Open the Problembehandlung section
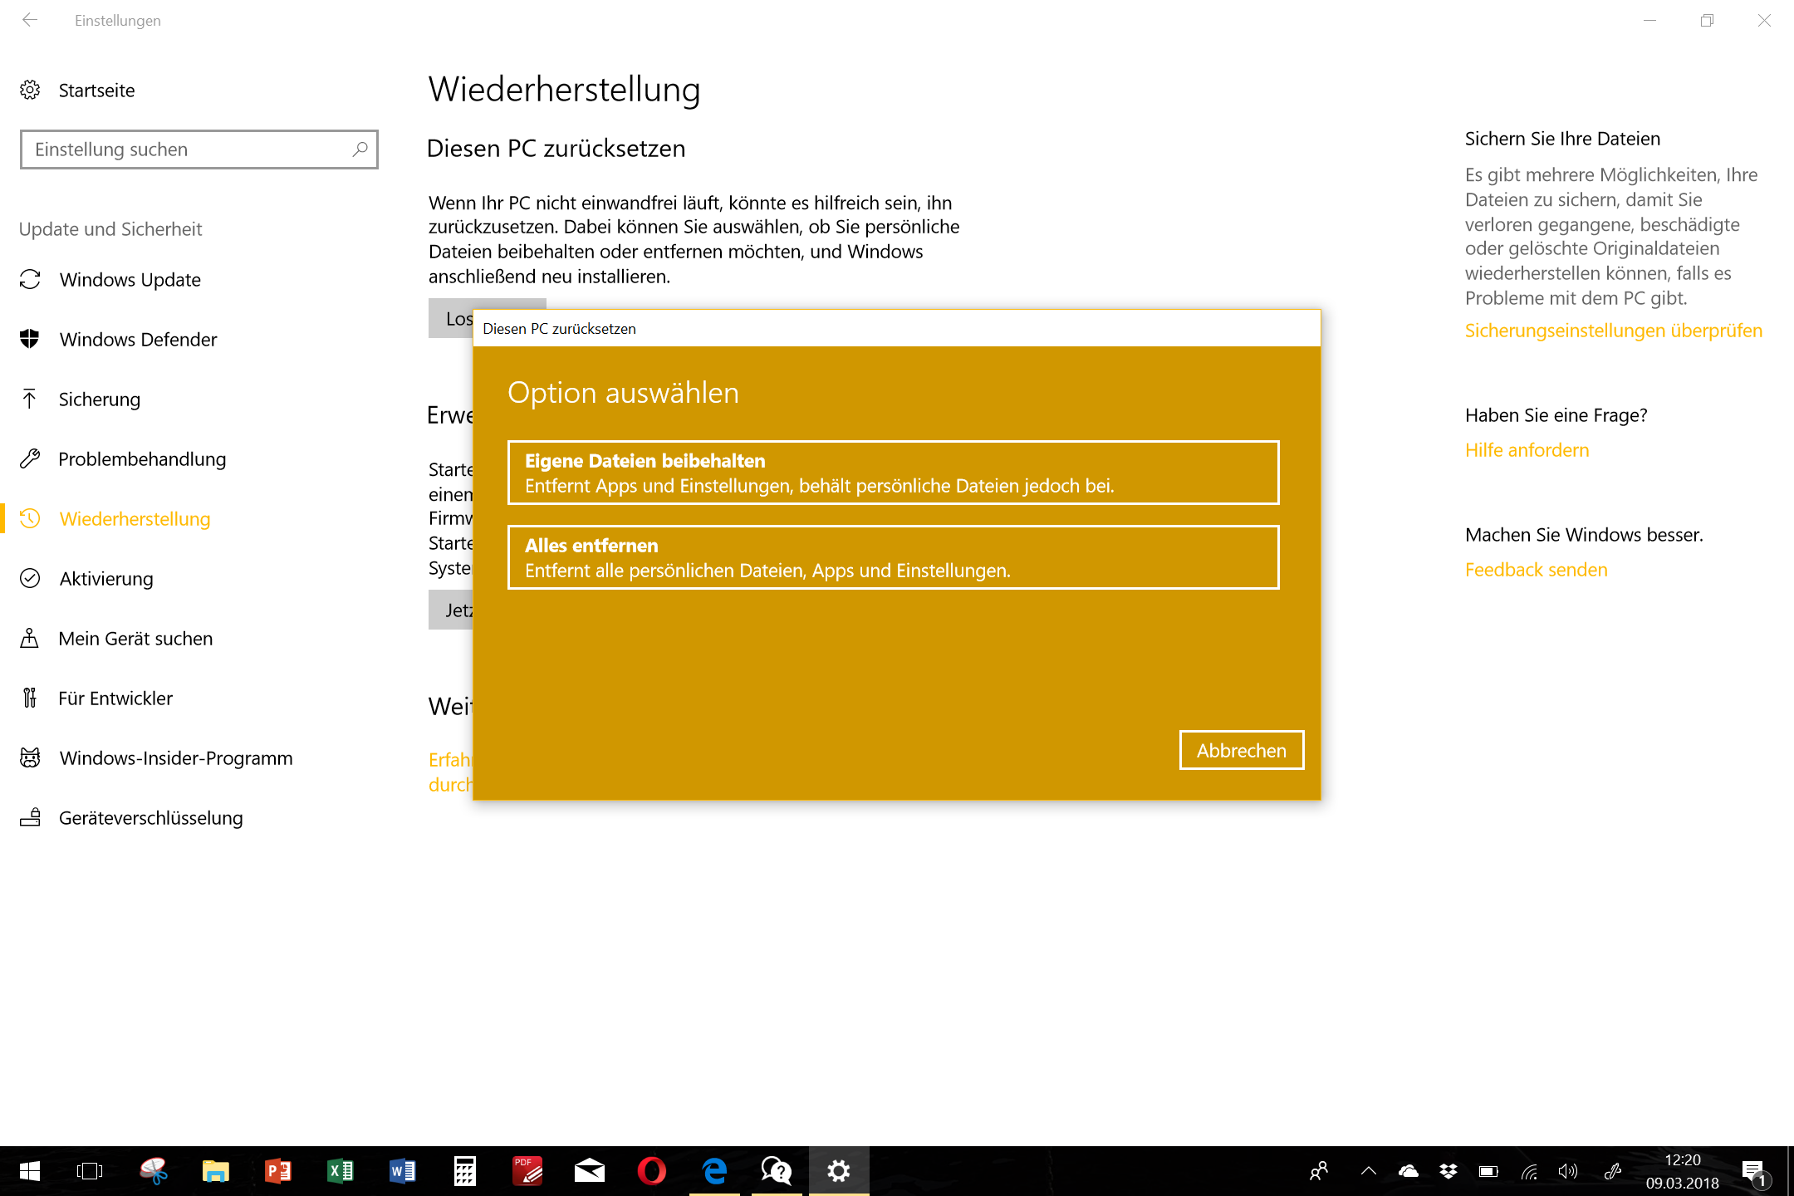The height and width of the screenshot is (1196, 1794). tap(142, 458)
